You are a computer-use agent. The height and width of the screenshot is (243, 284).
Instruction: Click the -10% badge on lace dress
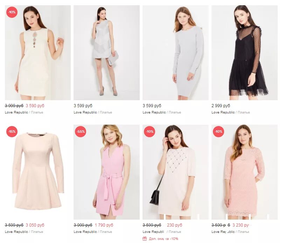[x=219, y=132]
